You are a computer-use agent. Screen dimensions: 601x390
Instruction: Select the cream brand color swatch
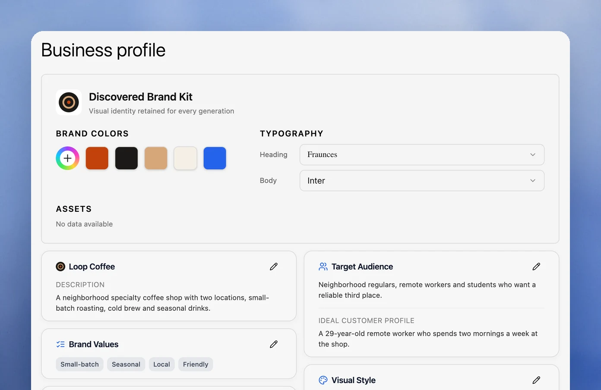click(185, 158)
